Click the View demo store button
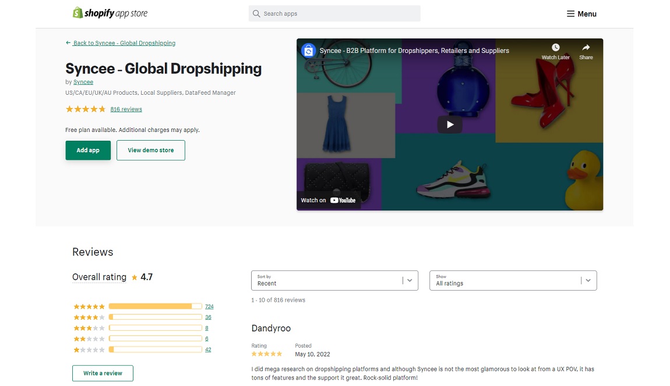This screenshot has height=386, width=670. (x=150, y=150)
